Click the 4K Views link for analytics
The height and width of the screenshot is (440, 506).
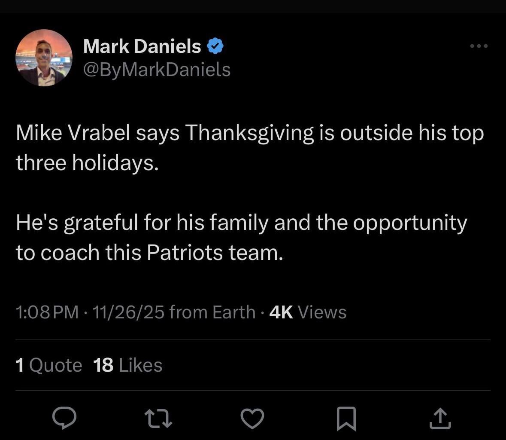tap(307, 312)
